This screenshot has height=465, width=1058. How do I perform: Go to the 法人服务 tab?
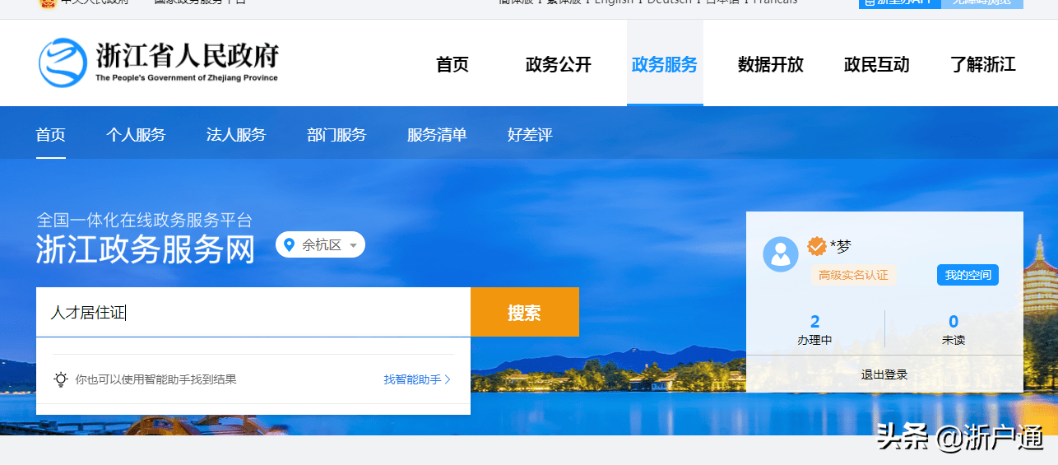tap(236, 135)
